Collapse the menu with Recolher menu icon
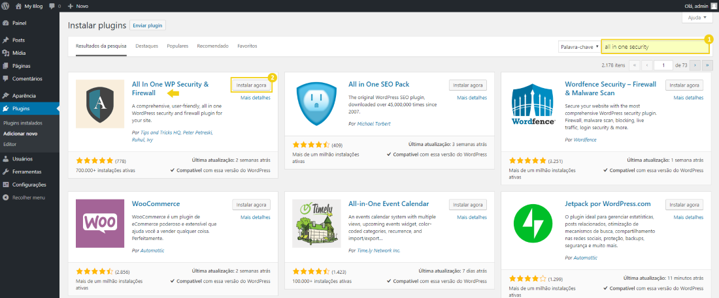The width and height of the screenshot is (719, 298). click(5, 198)
